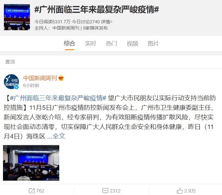Switch to the 热门 tab
The height and width of the screenshot is (195, 222).
pos(111,43)
